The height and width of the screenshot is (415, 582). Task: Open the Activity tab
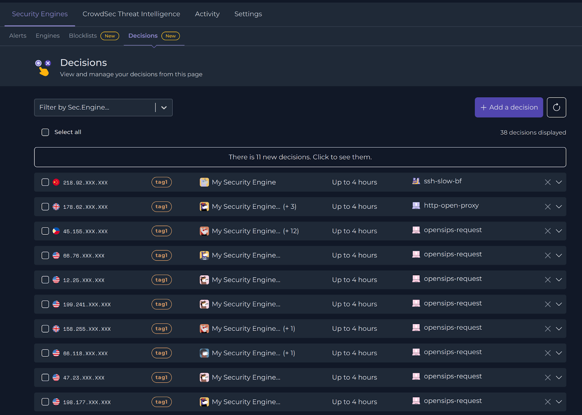coord(207,14)
